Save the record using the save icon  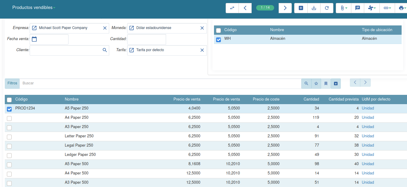pos(314,8)
